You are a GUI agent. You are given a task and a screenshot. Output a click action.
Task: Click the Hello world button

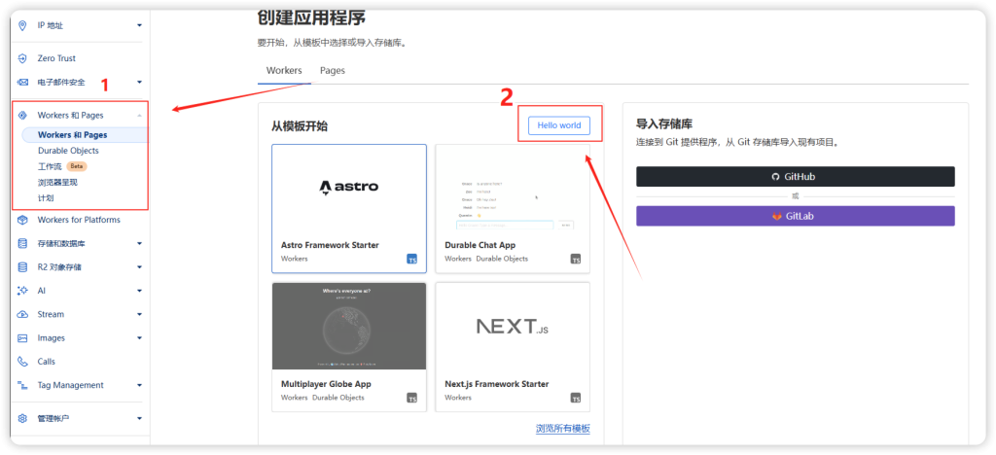(559, 125)
